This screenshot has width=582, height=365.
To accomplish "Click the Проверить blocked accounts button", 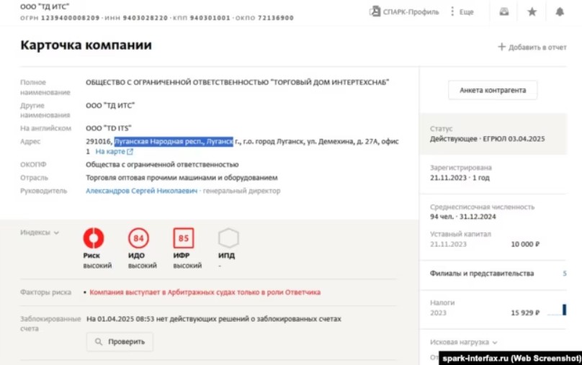I will point(120,342).
